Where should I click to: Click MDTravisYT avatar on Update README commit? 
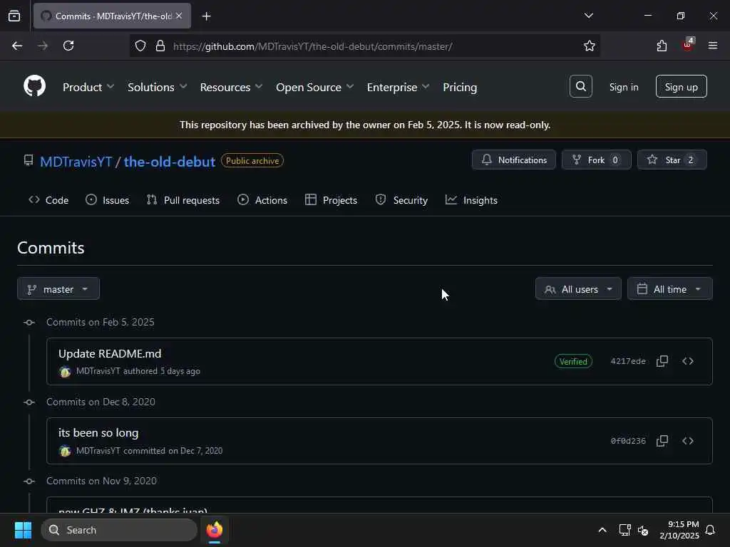tap(65, 372)
